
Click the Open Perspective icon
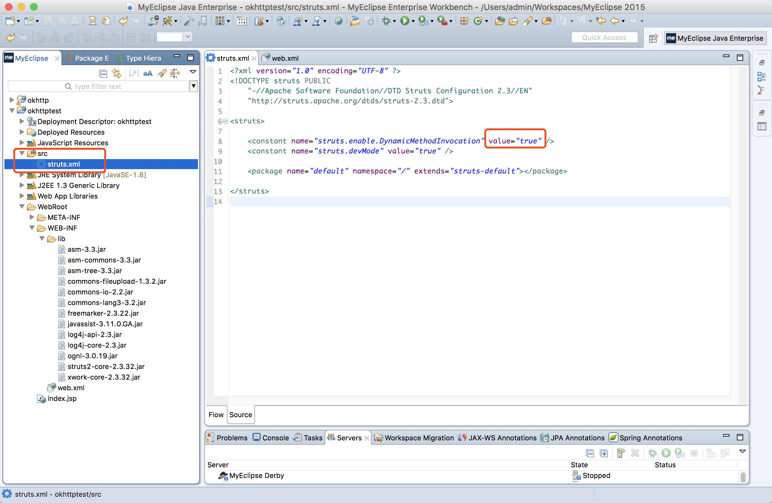click(x=653, y=38)
